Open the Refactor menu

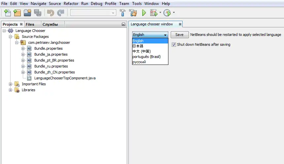pyautogui.click(x=71, y=4)
